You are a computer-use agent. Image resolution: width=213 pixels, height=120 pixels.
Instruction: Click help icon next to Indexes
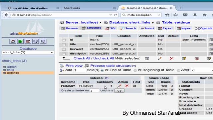coord(106,78)
